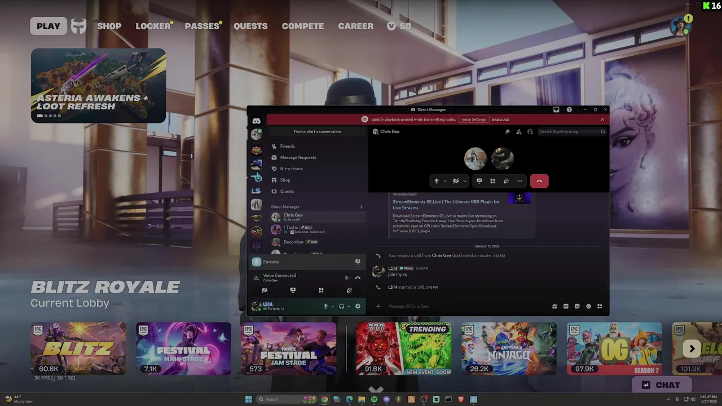Add friends to DM icon in header
This screenshot has height=406, width=722.
pos(518,131)
